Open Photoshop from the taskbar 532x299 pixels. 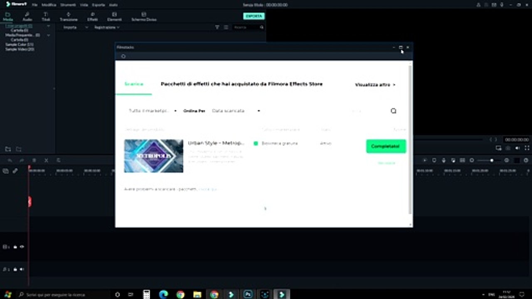pos(248,294)
